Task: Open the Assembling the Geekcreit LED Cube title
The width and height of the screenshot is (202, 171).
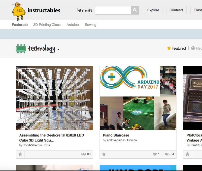Action: [x=52, y=138]
